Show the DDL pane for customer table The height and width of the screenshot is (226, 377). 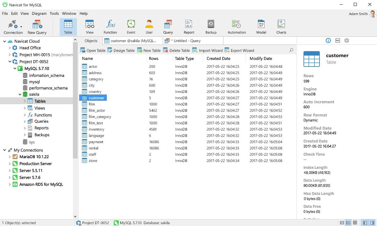pyautogui.click(x=337, y=40)
